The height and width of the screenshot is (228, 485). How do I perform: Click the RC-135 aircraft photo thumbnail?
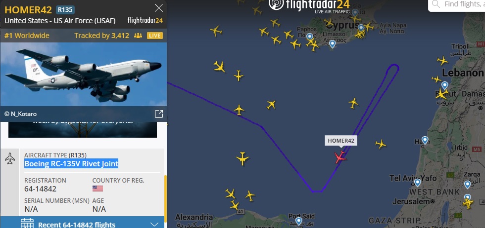click(84, 75)
